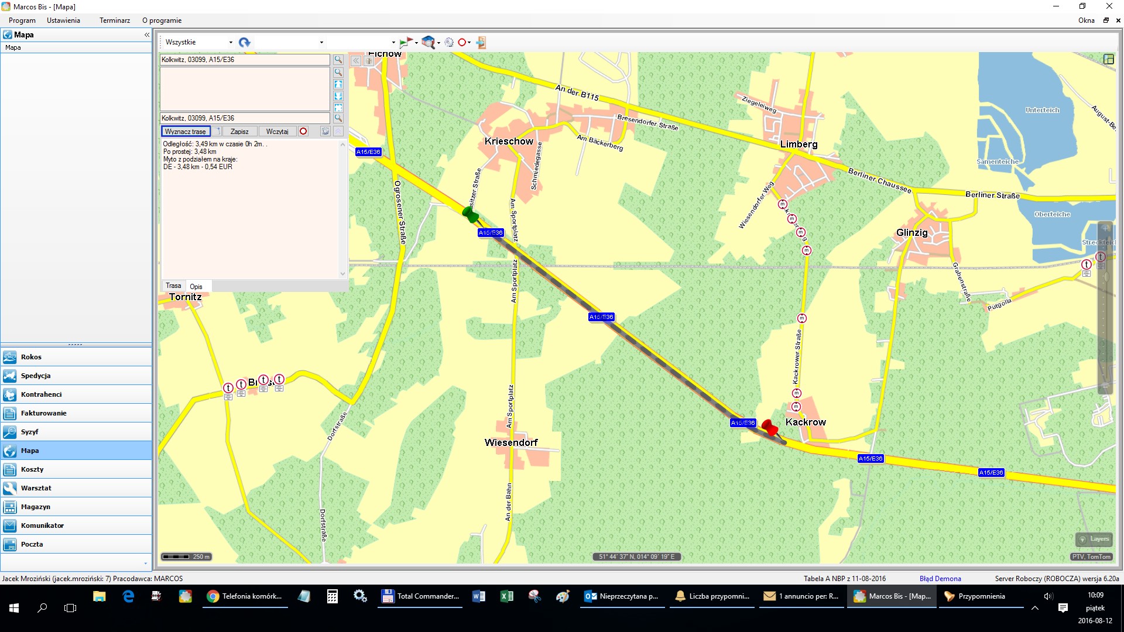Click the Zapisz button
Screen dimensions: 1124x632
(239, 131)
